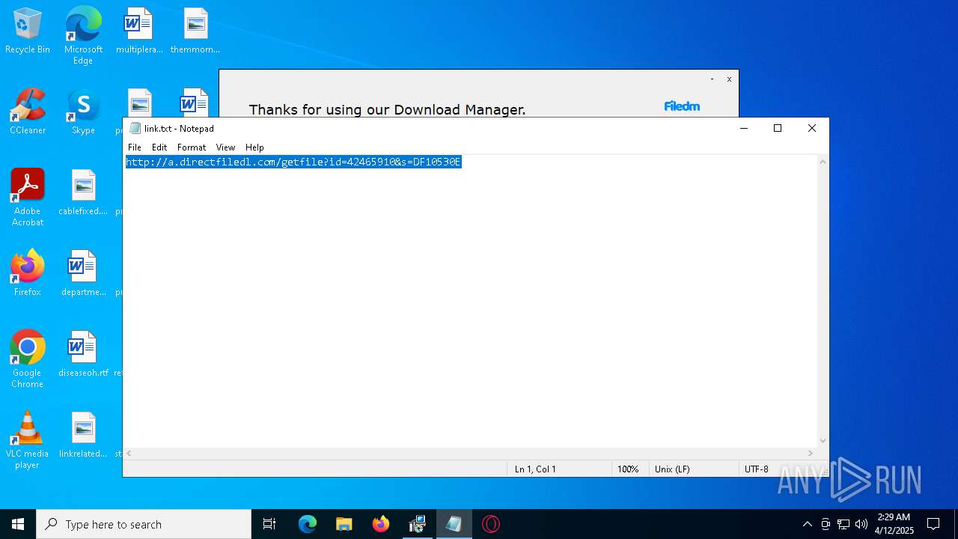The width and height of the screenshot is (958, 539).
Task: Open Edge from the taskbar
Action: (308, 524)
